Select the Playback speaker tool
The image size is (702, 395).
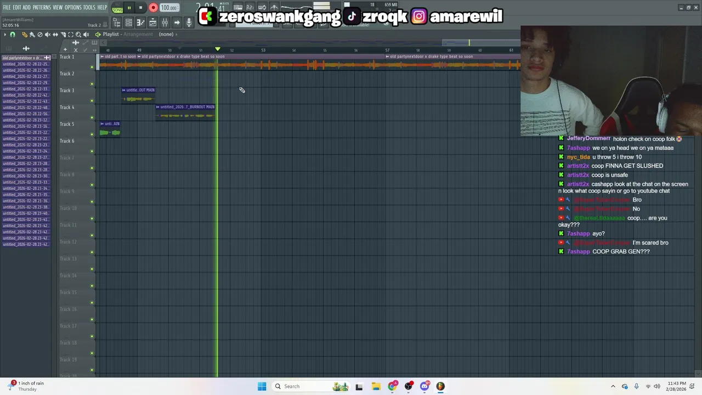(x=86, y=34)
